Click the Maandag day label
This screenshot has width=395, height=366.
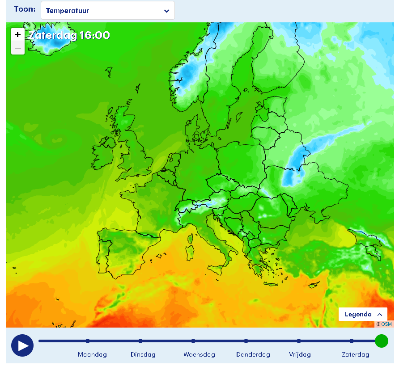(92, 354)
